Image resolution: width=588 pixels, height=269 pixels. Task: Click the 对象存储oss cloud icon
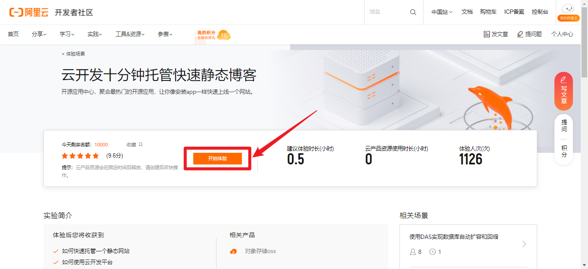[233, 251]
